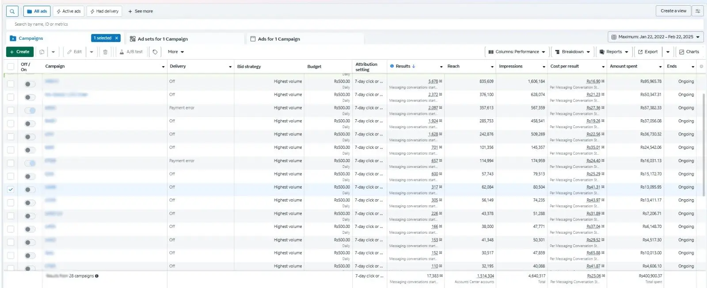Switch on the campaign with 5,678 results
The image size is (707, 288).
30,84
